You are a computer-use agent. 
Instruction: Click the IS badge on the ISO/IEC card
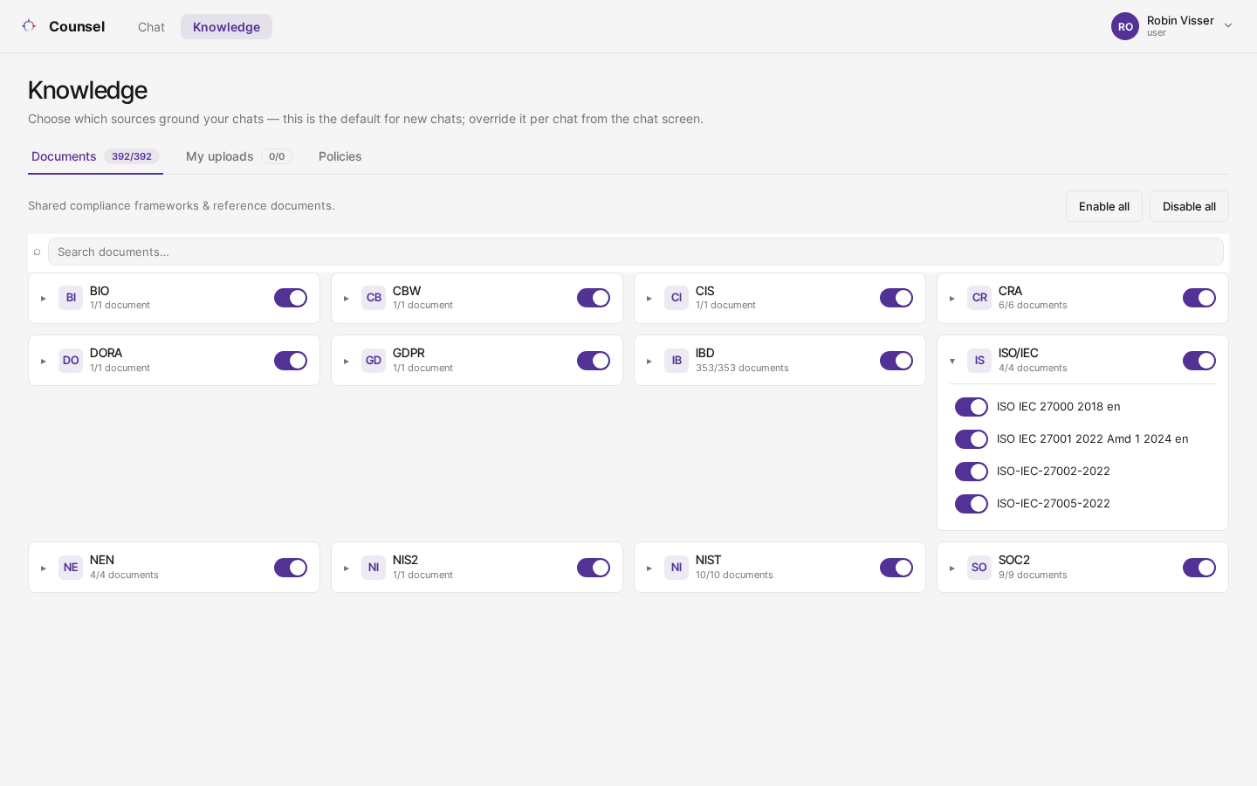(979, 361)
